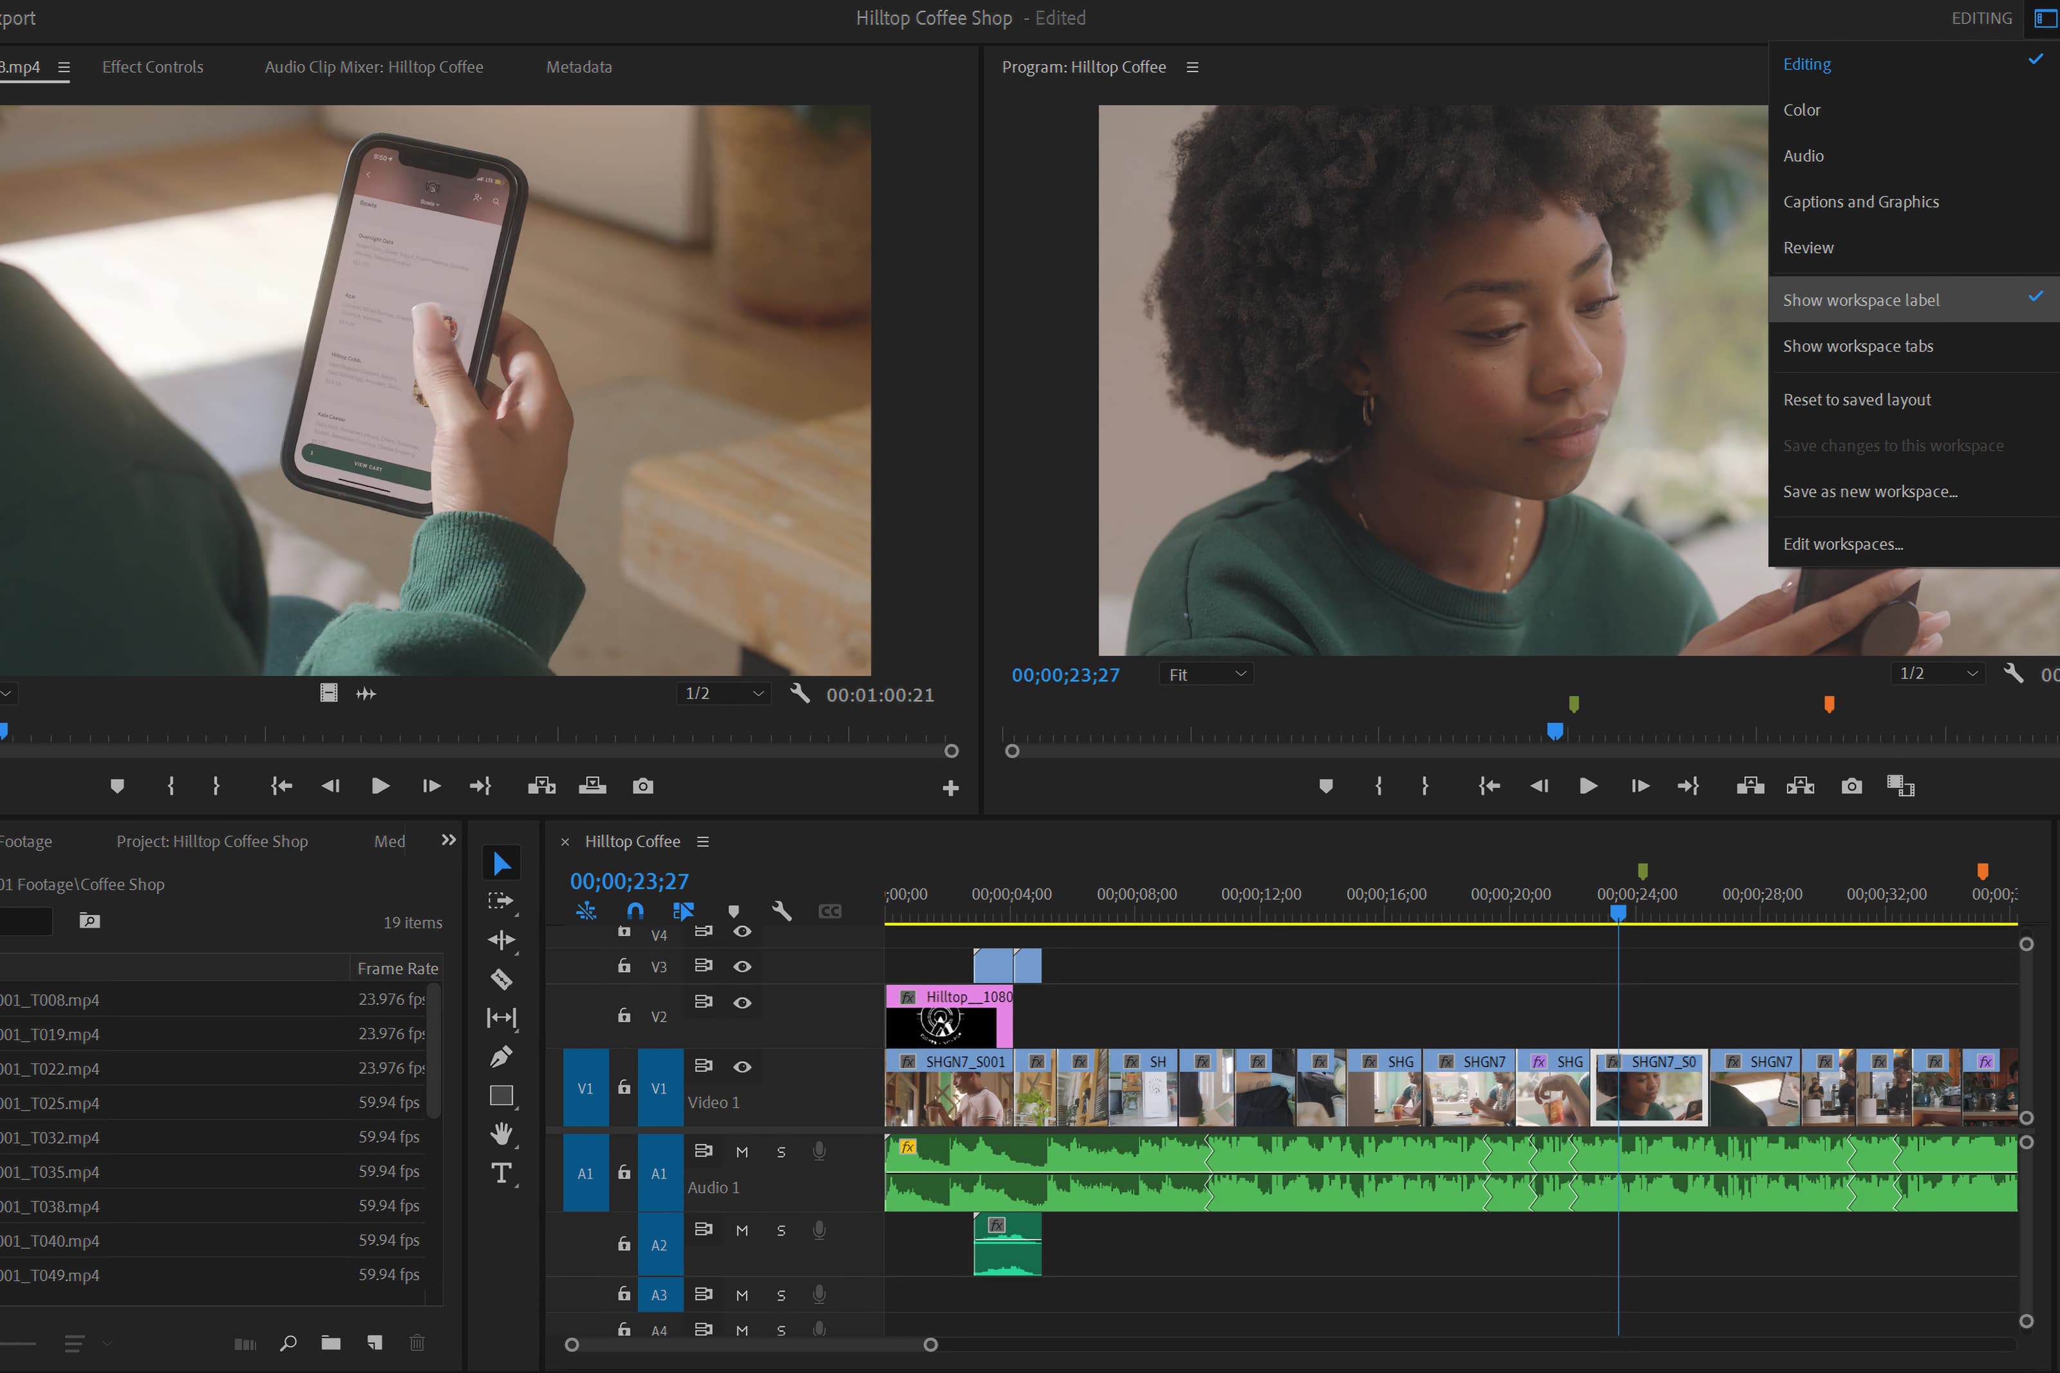Click New Item icon in Project panel
The image size is (2060, 1373).
coord(375,1342)
